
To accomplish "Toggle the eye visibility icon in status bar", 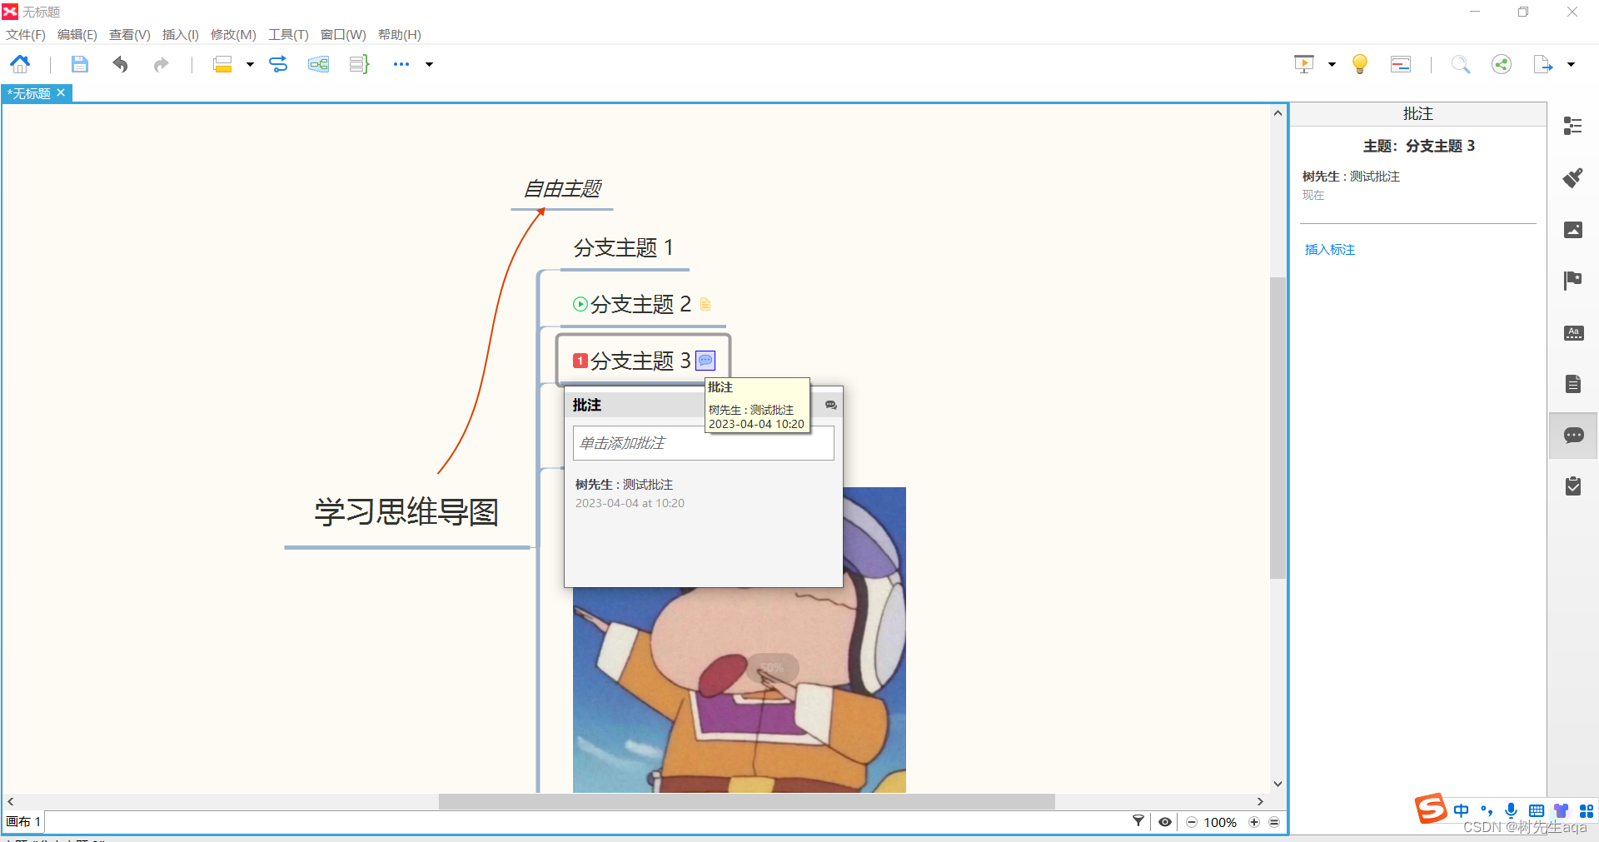I will [x=1165, y=822].
